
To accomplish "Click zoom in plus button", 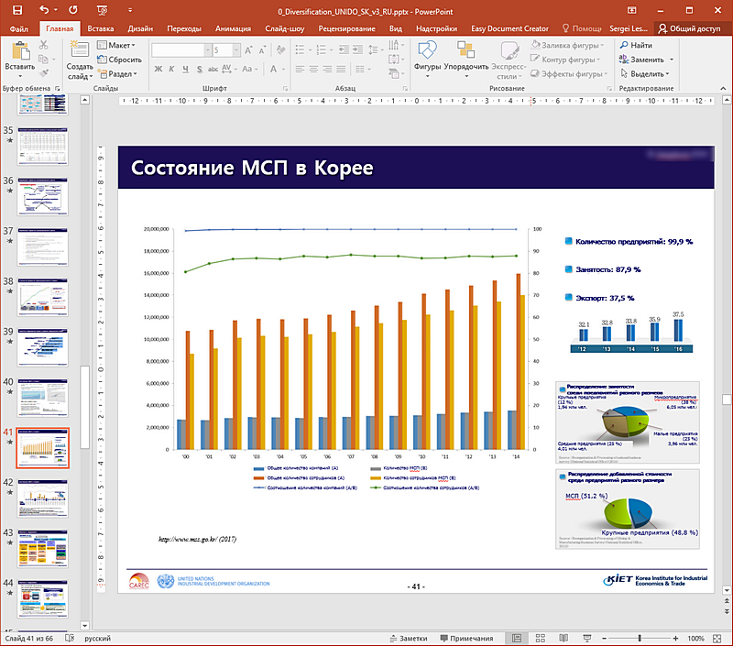I will (675, 638).
